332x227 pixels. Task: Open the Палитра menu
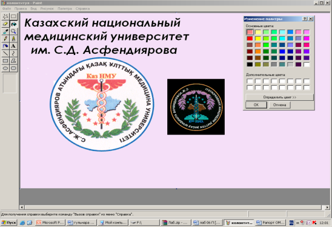65,8
